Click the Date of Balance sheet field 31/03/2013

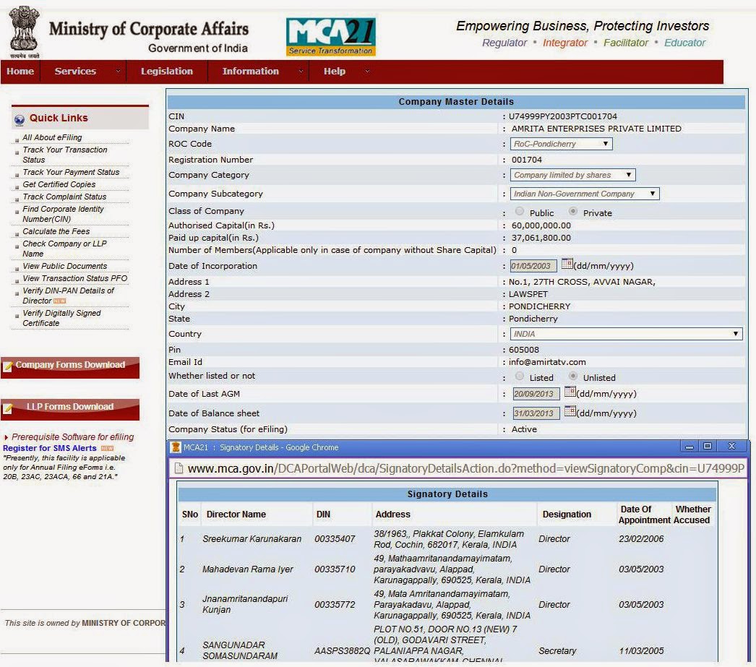point(536,413)
